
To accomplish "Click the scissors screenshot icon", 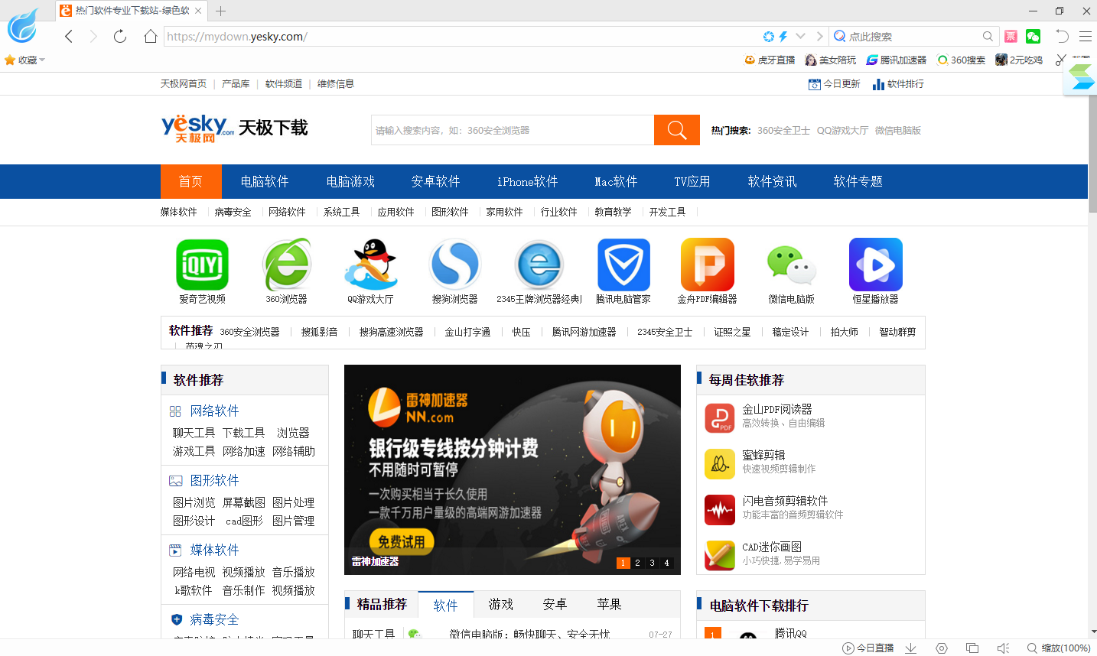I will (1060, 60).
